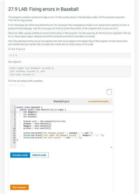Click print statement for Last night Dodgers
This screenshot has height=194, width=139.
tap(63, 135)
